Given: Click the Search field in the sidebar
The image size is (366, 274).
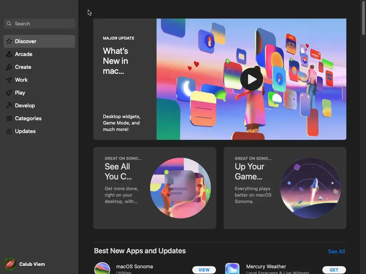Looking at the screenshot, I should point(39,24).
